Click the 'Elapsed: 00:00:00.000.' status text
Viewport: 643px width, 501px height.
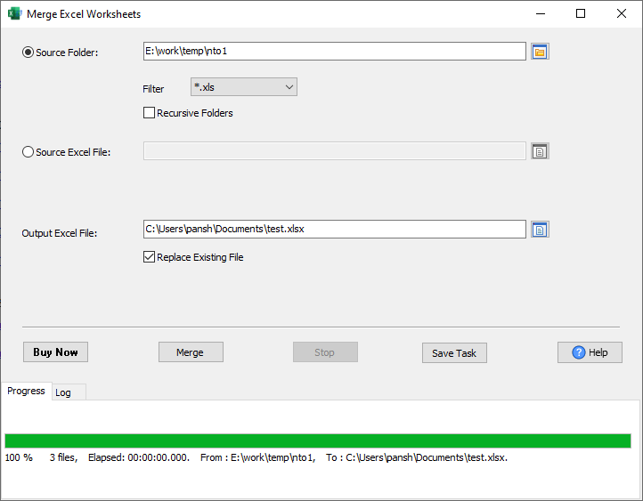tap(139, 457)
